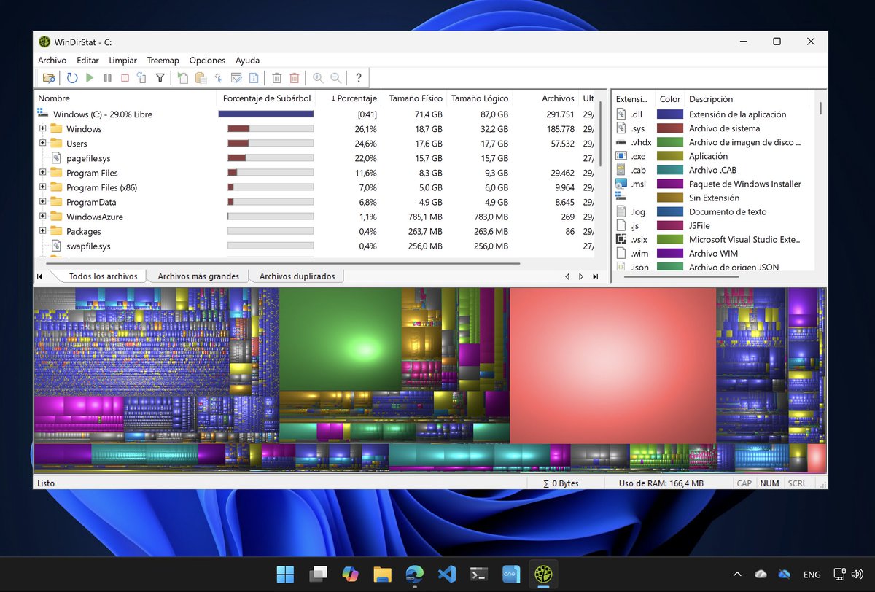This screenshot has height=592, width=875.
Task: Click the .wim purple color swatch
Action: 670,253
